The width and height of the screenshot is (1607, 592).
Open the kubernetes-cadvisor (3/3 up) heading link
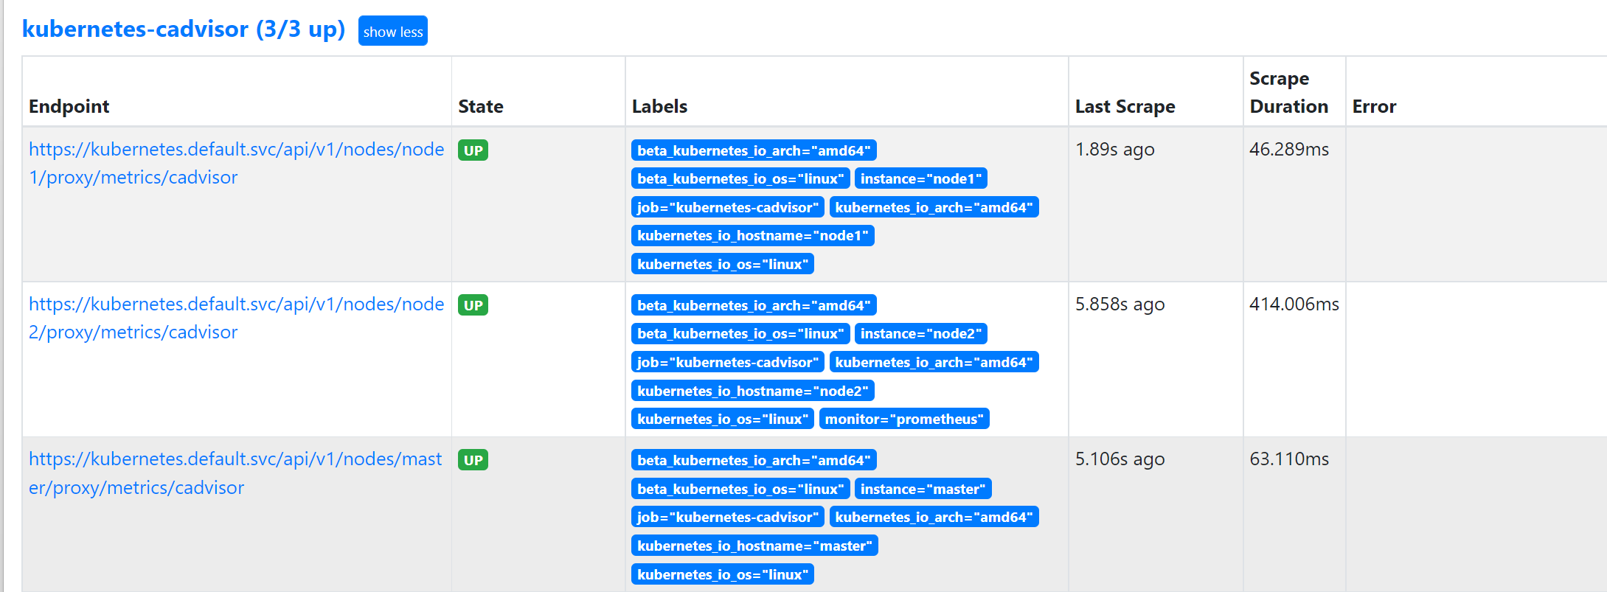pyautogui.click(x=184, y=29)
